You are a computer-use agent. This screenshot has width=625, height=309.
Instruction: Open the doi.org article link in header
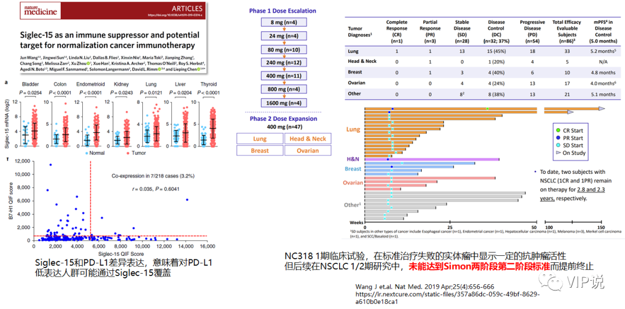point(175,16)
